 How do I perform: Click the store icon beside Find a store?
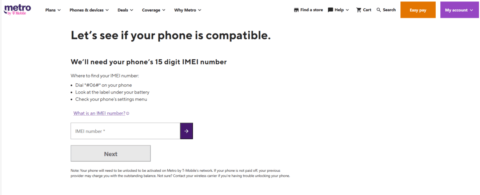pyautogui.click(x=296, y=10)
